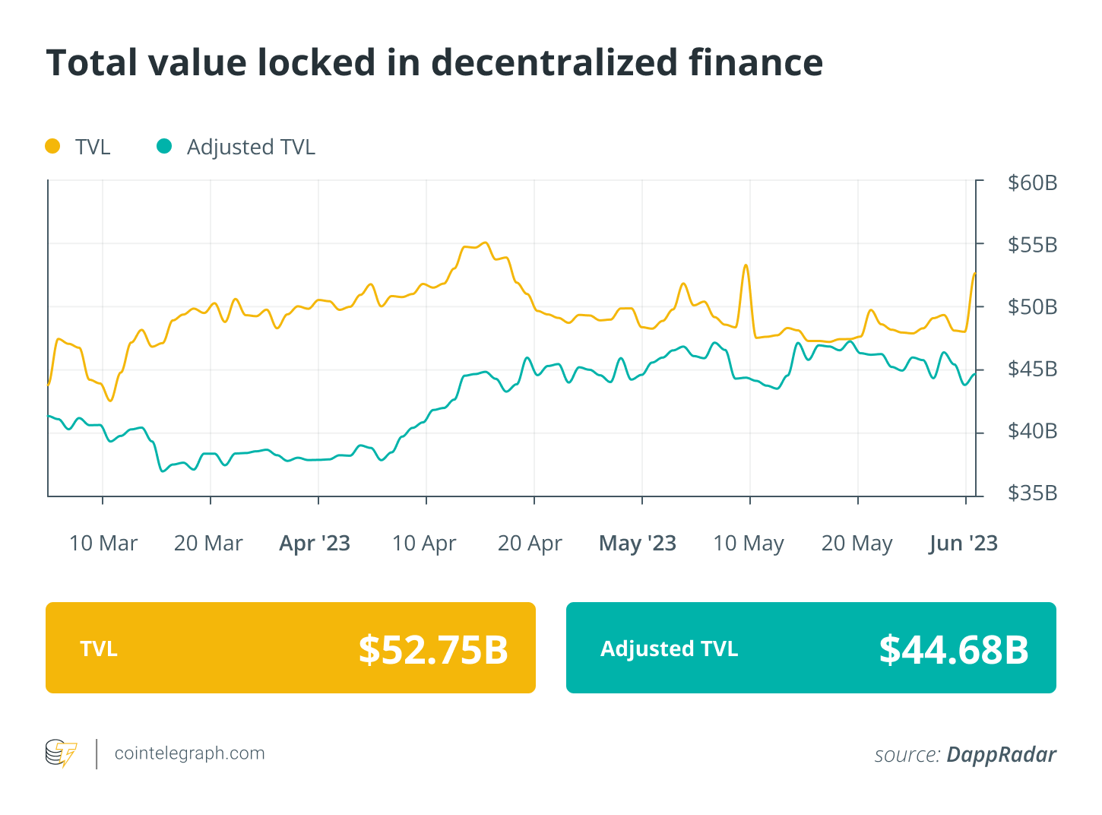Screen dimensions: 1102x815
Task: Click the Cointelegraph coin logo icon
Action: coord(61,753)
